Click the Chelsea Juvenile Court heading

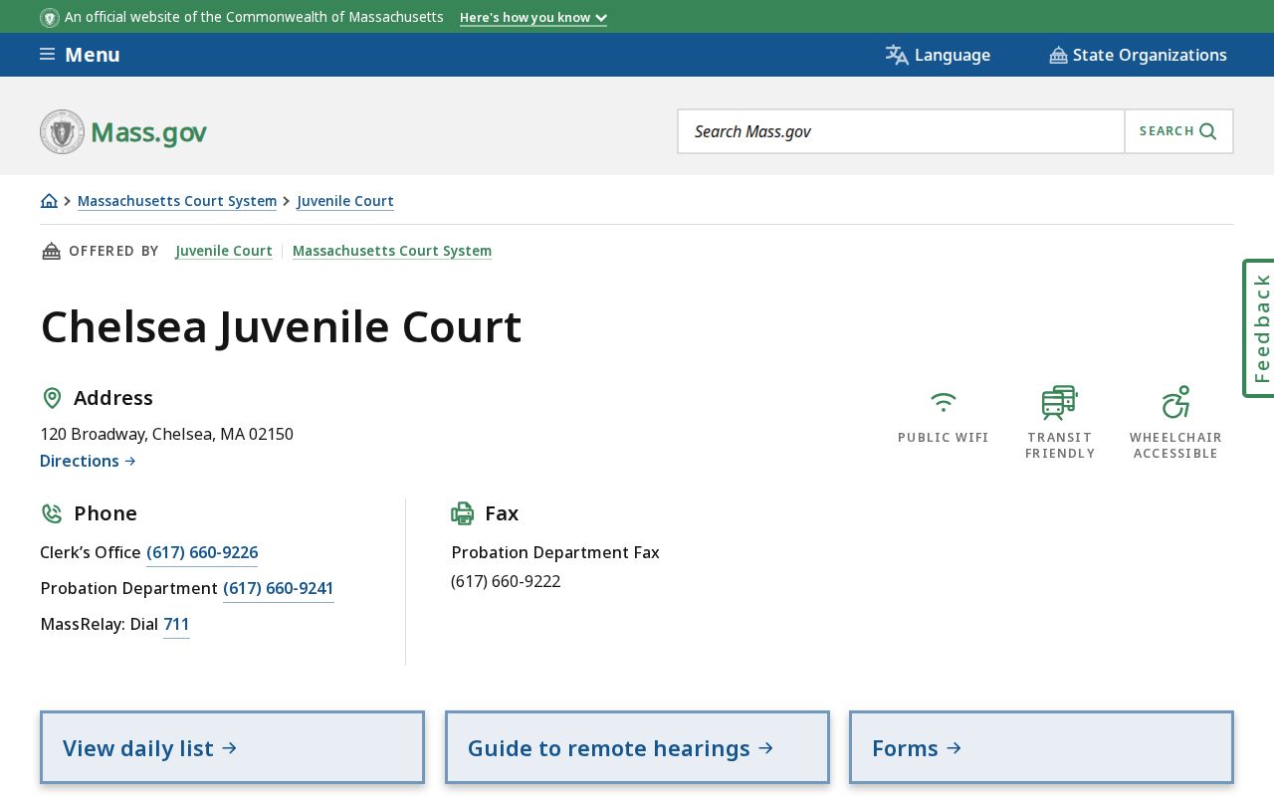coord(281,326)
